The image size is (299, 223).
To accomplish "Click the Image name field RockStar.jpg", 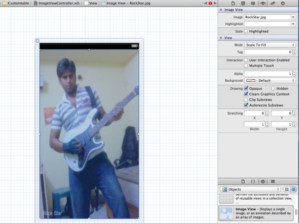I will tap(268, 17).
